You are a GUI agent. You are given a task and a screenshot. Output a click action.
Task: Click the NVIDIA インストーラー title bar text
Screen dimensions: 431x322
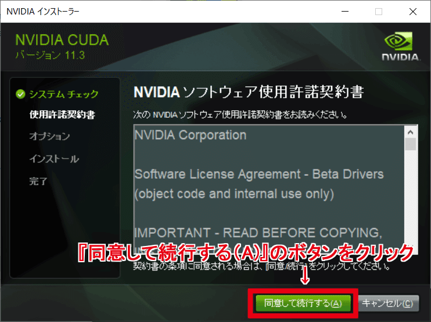coord(43,12)
